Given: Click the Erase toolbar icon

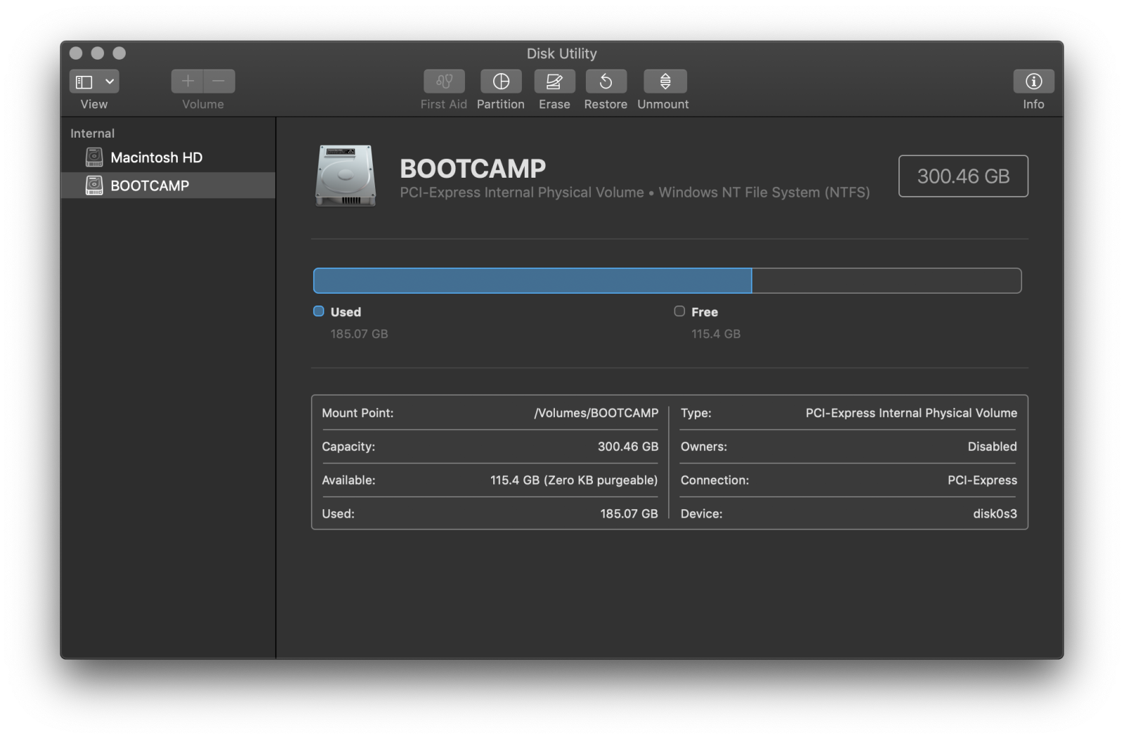Looking at the screenshot, I should 554,81.
